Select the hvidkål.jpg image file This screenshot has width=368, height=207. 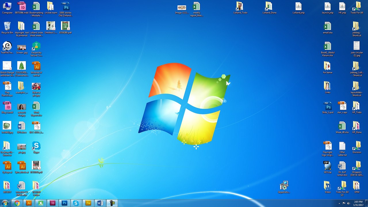pos(7,127)
